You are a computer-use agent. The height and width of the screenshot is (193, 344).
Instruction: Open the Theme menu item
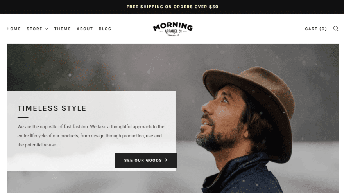tap(63, 29)
